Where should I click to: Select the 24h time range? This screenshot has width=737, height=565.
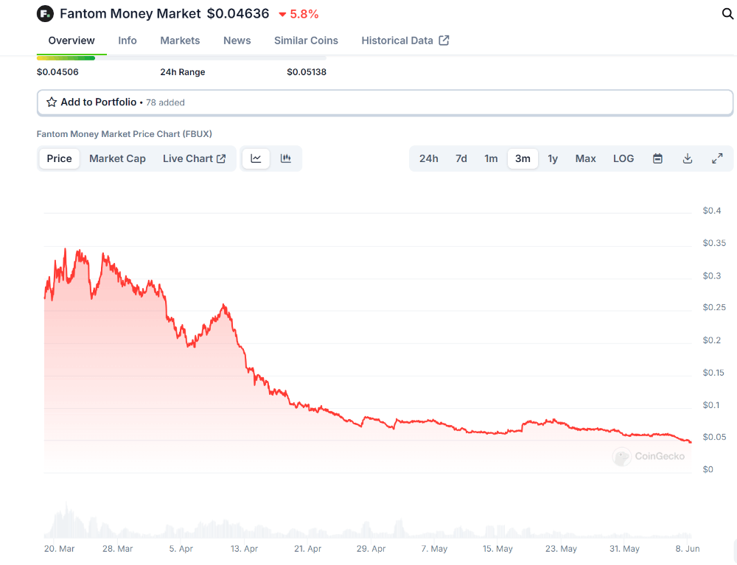[x=429, y=158]
